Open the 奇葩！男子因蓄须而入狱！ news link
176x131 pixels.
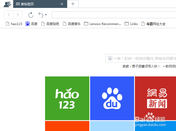point(141,66)
